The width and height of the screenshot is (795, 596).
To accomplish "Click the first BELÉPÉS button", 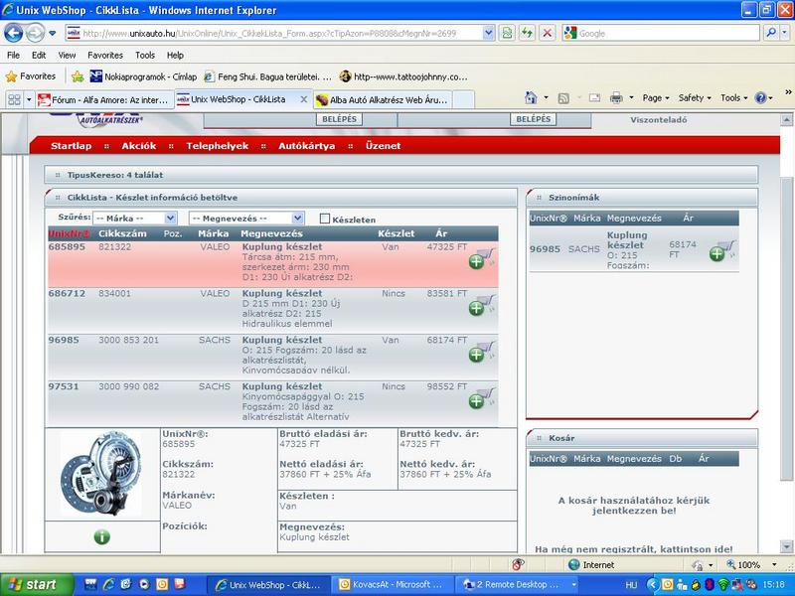I will (340, 119).
